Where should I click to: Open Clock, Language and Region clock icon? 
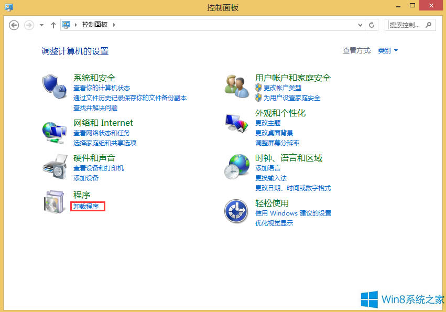(x=236, y=166)
